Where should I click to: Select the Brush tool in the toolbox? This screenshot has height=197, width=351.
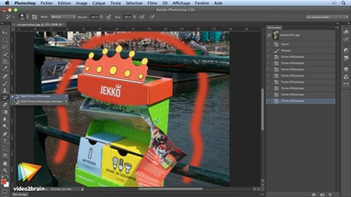tap(5, 83)
